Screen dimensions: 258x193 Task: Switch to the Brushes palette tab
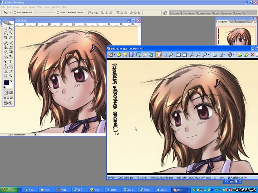click(175, 13)
